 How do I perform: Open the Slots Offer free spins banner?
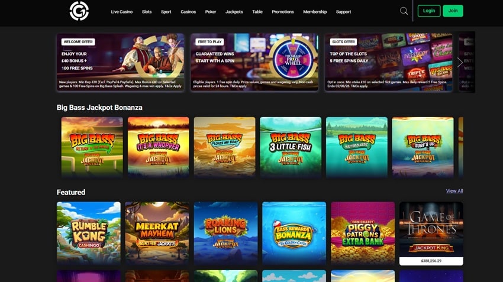[x=388, y=62]
